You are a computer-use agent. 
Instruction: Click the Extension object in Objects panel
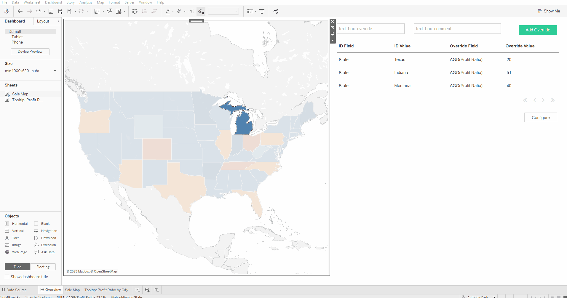[45, 245]
